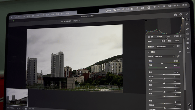Pick the white balance eyedropper tool
The height and width of the screenshot is (110, 195).
pyautogui.click(x=178, y=56)
